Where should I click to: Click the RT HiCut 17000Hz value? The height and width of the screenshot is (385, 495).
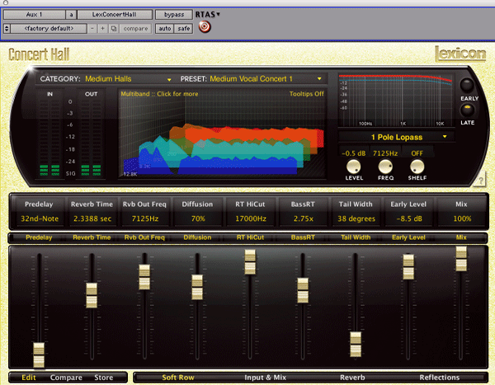251,218
